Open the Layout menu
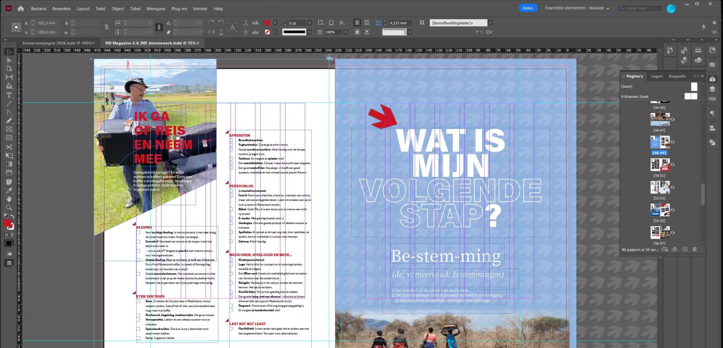The image size is (723, 348). 83,8
